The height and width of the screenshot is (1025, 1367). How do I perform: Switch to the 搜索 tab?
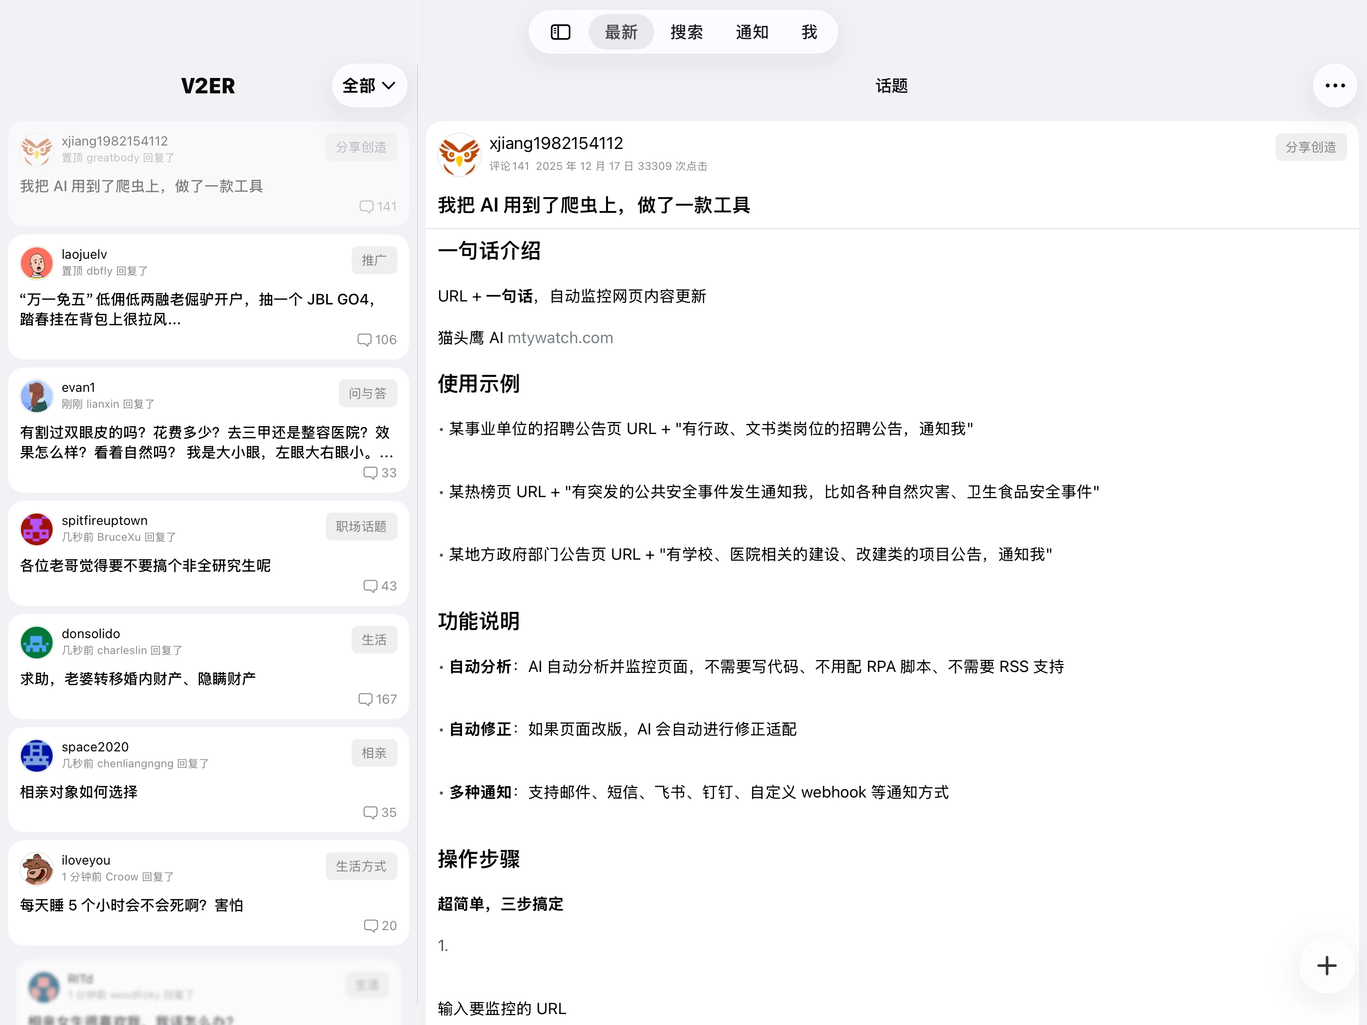[686, 31]
